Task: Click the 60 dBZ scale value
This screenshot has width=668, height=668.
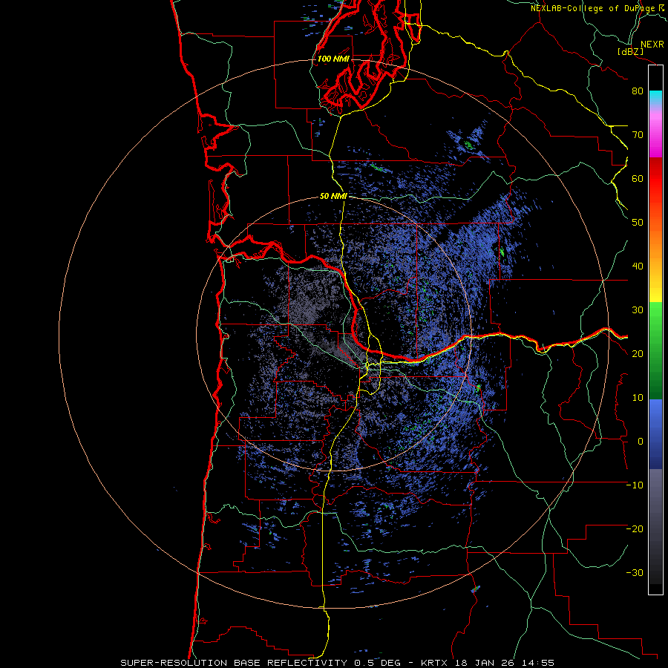Action: click(x=638, y=178)
